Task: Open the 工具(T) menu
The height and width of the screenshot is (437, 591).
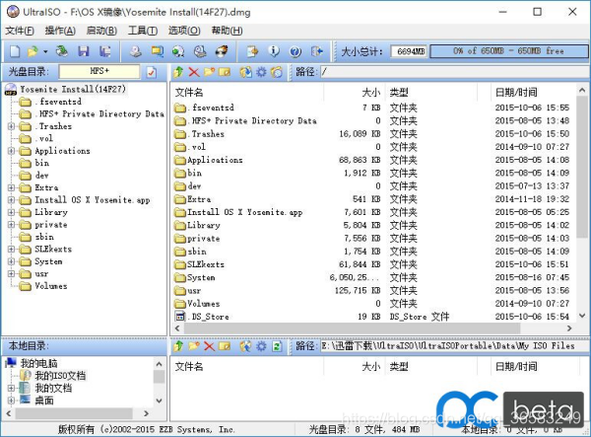Action: coord(143,31)
